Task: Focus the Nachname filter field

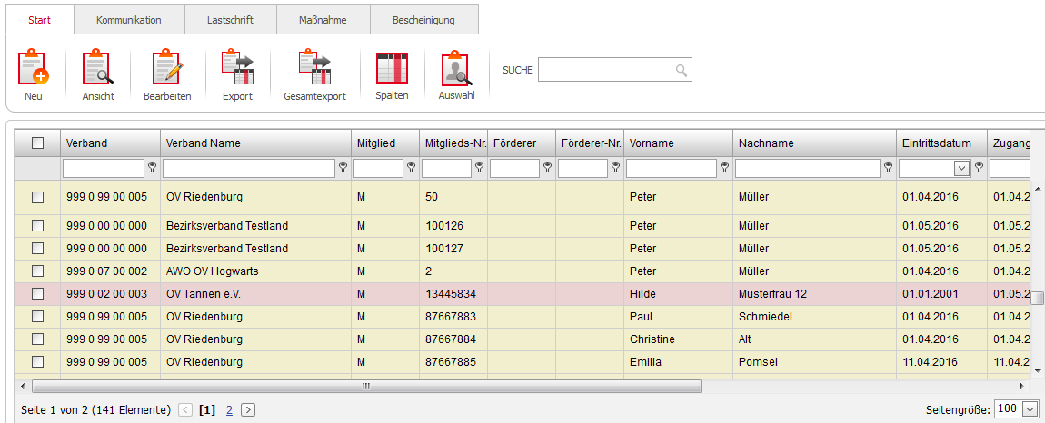Action: pos(808,169)
